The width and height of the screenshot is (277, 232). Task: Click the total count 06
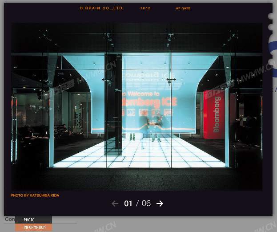tap(146, 204)
